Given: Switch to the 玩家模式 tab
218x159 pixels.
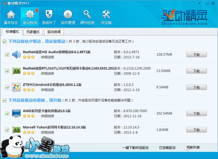Looking at the screenshot, I should 33,32.
